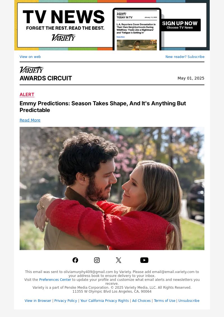
Task: Click New reader? Subscribe link
Action: [x=185, y=57]
